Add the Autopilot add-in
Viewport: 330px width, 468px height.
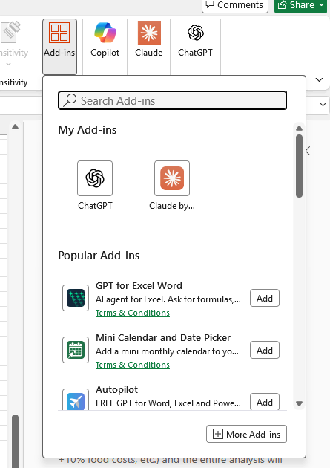click(265, 402)
